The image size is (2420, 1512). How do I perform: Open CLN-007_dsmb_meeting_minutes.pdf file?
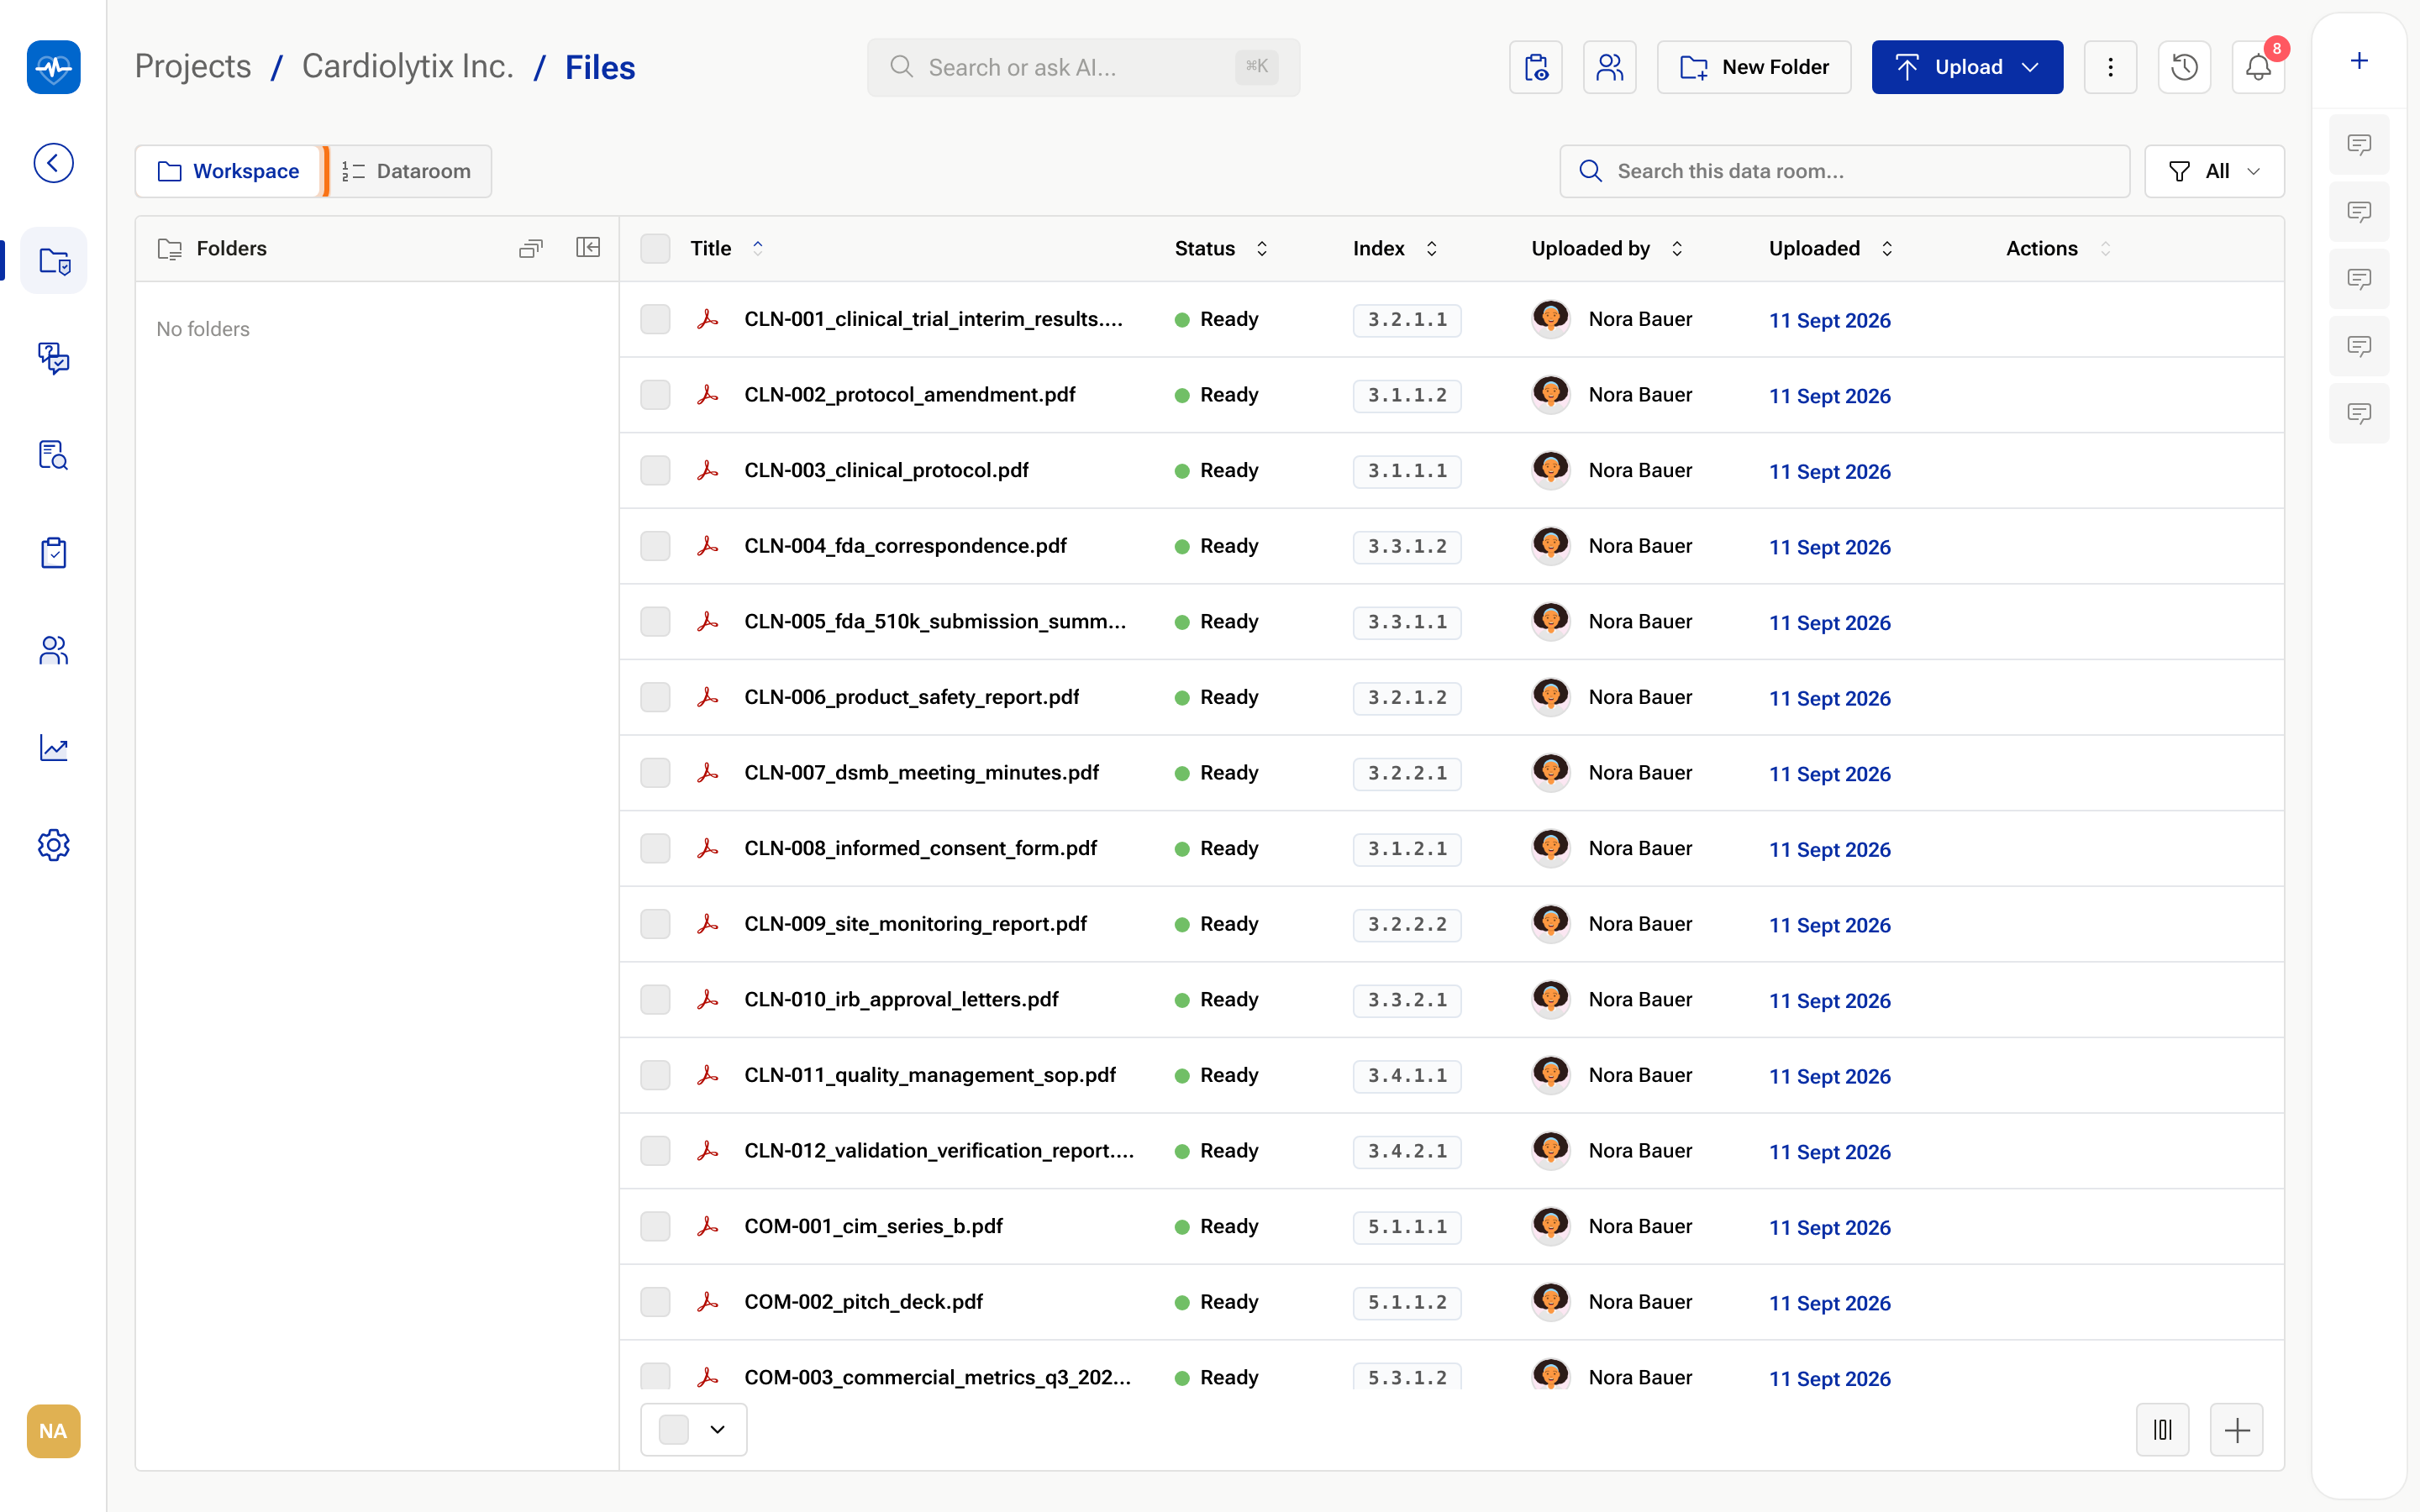[921, 772]
